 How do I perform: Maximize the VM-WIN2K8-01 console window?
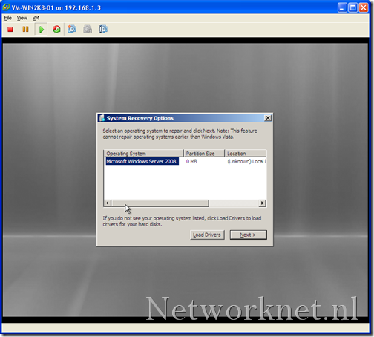pyautogui.click(x=352, y=7)
